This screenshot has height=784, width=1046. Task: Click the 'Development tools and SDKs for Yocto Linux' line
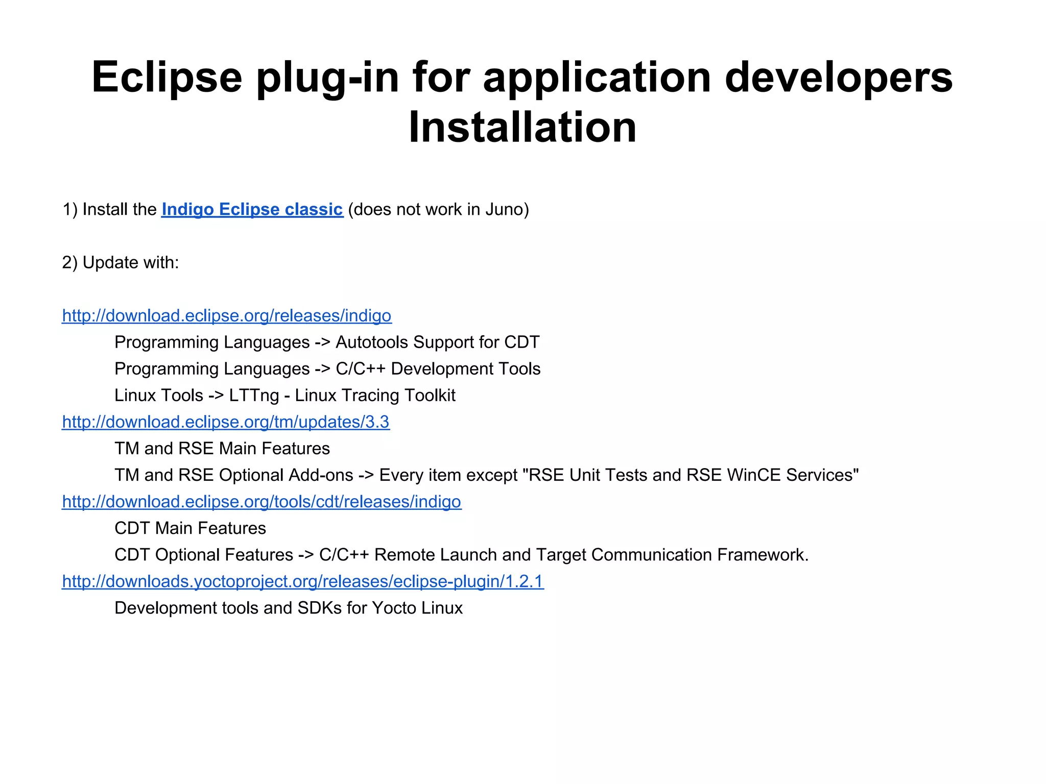[289, 608]
